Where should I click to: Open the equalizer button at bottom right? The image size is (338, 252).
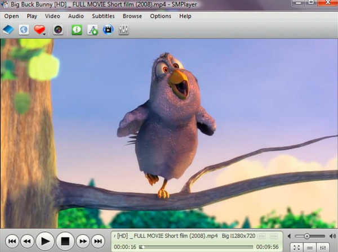(323, 247)
